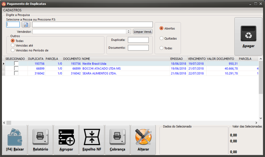Click the value 40.666,78 cell

222,69
